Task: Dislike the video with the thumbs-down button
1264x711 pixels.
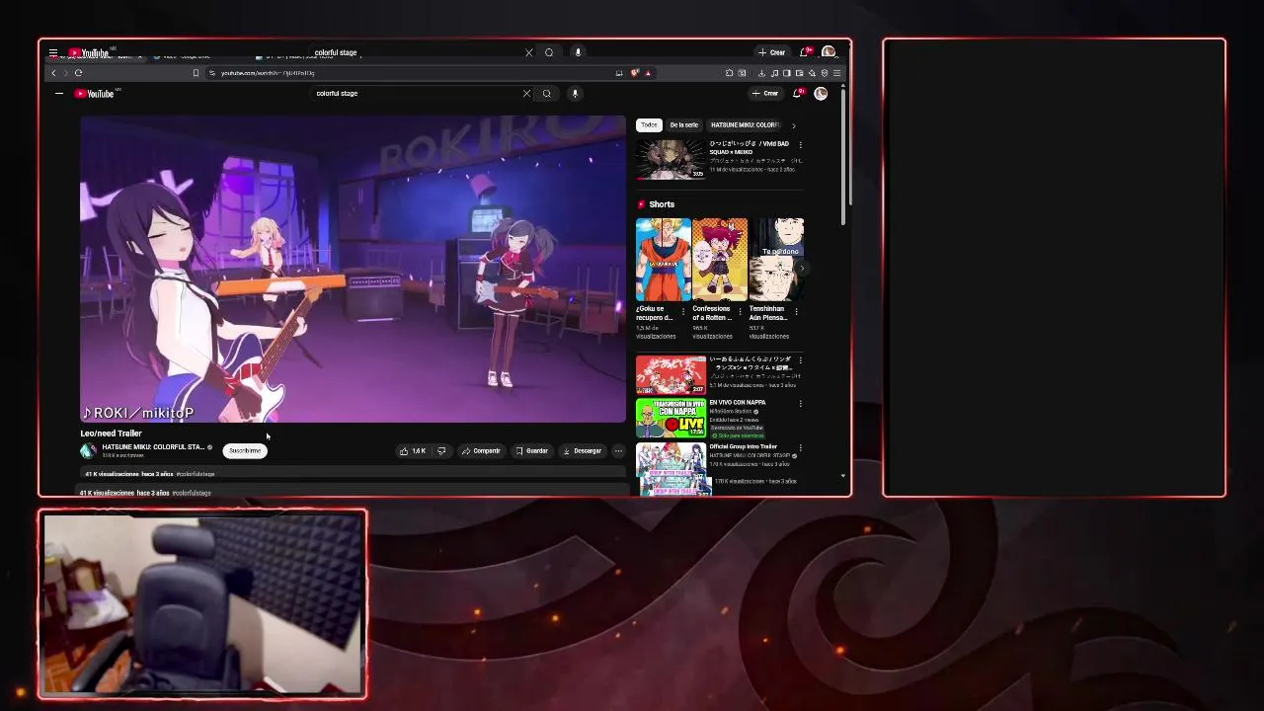Action: click(441, 451)
